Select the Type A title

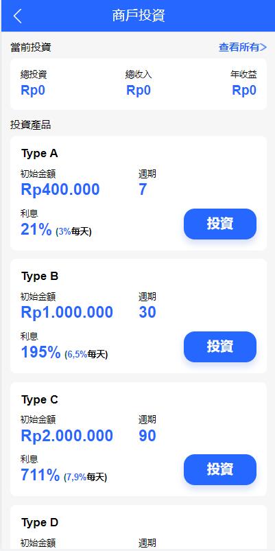point(39,154)
